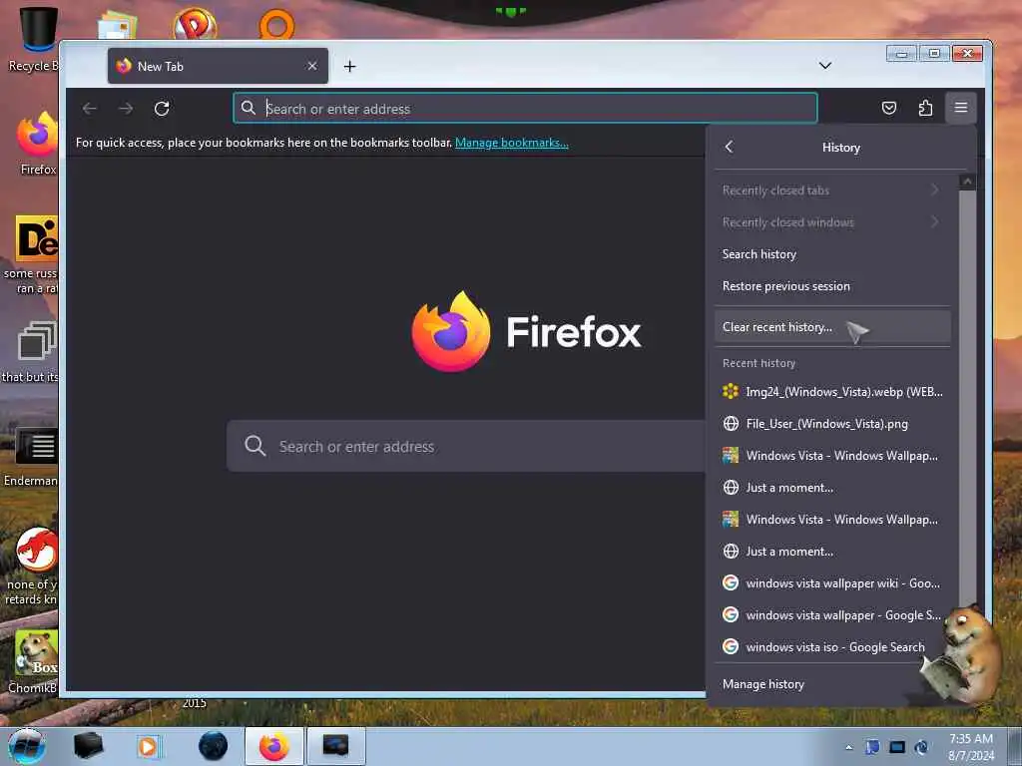
Task: Click the search box on the new tab page
Action: click(466, 446)
